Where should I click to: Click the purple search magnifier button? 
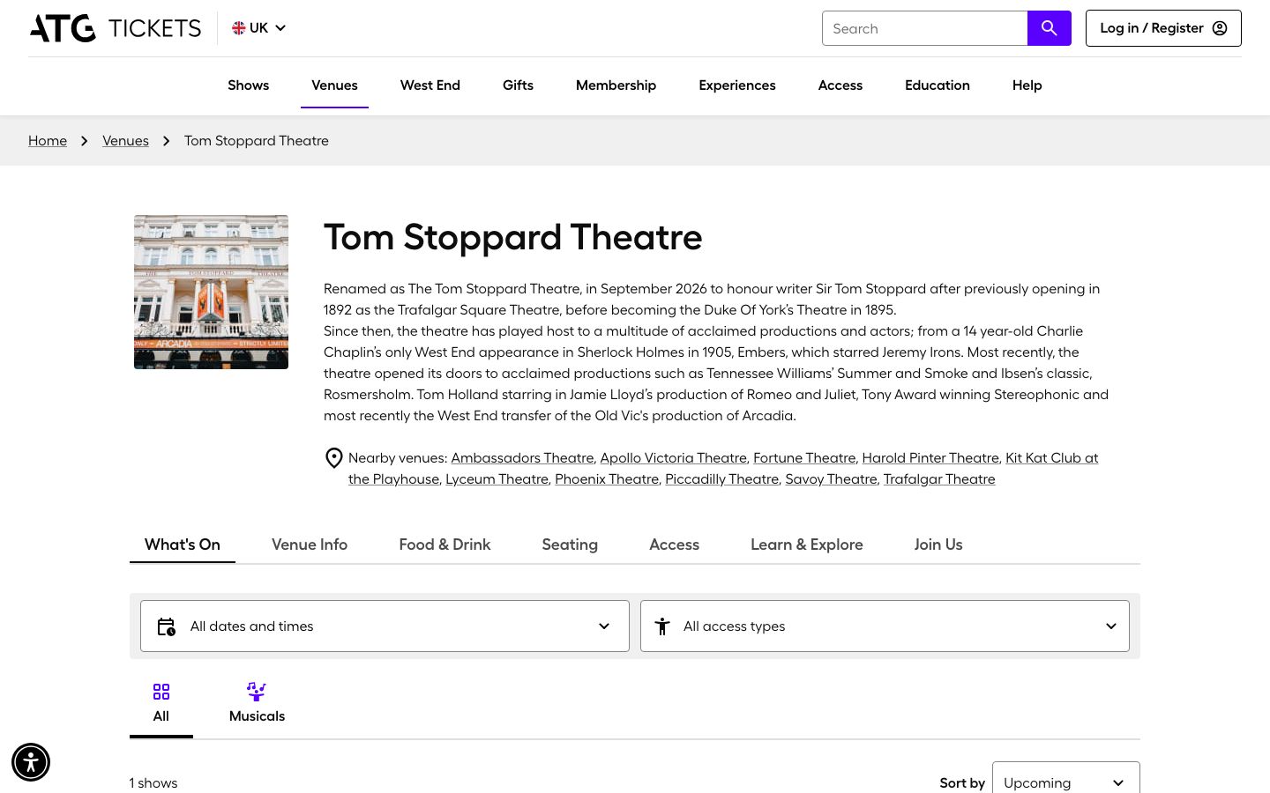point(1050,28)
